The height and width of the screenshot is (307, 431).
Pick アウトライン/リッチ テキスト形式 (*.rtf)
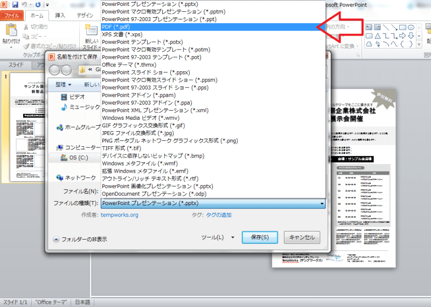tap(213, 179)
